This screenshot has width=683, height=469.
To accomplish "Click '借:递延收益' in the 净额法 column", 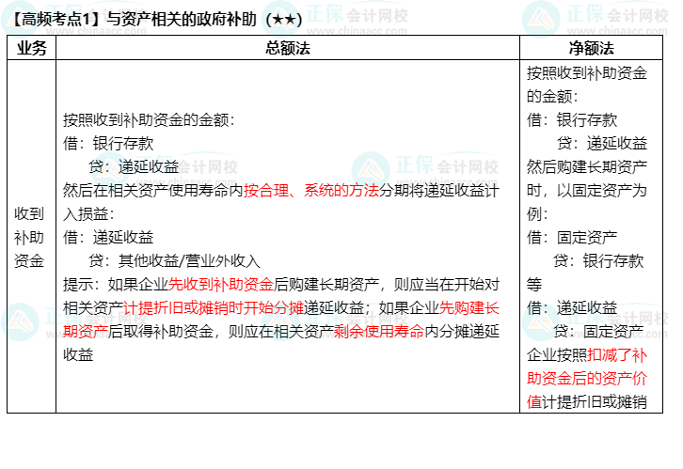I will coord(572,307).
